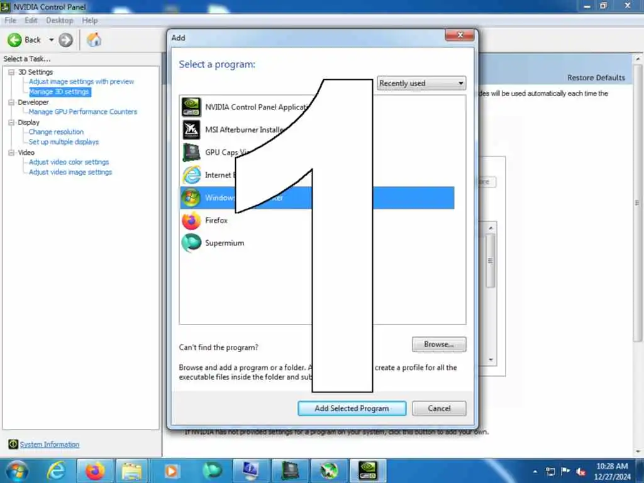Select Manage 3D settings task
The height and width of the screenshot is (483, 644).
pyautogui.click(x=60, y=92)
